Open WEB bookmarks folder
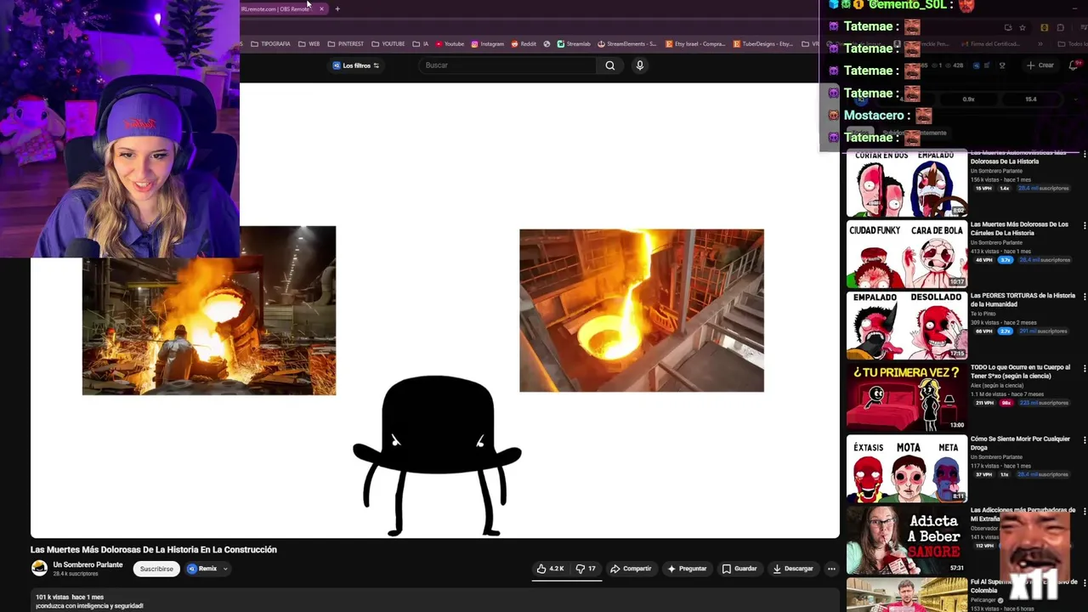Image resolution: width=1088 pixels, height=612 pixels. point(309,43)
